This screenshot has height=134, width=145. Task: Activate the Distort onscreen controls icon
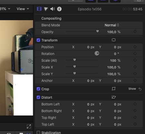tap(113, 97)
